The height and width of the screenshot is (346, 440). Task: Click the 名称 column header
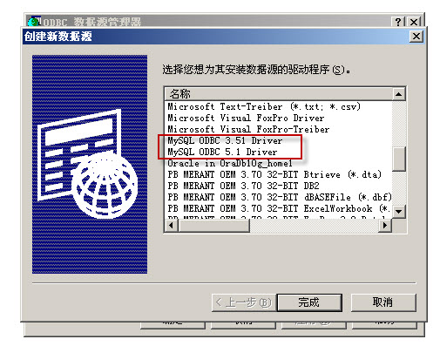pos(279,94)
